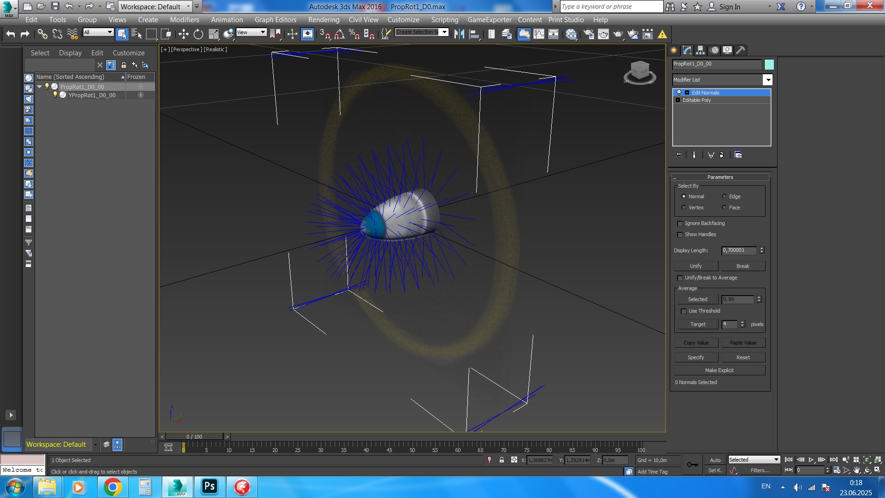885x498 pixels.
Task: Click the object color swatch
Action: (x=769, y=65)
